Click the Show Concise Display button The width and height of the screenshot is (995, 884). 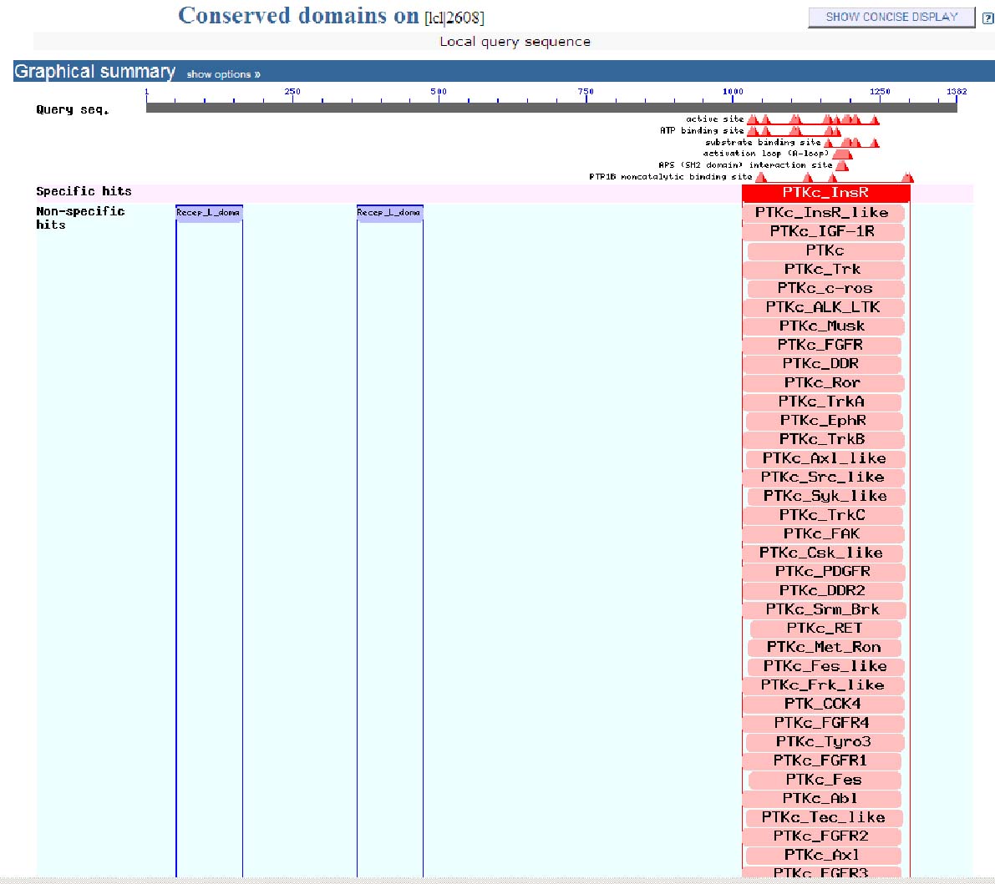pyautogui.click(x=891, y=18)
